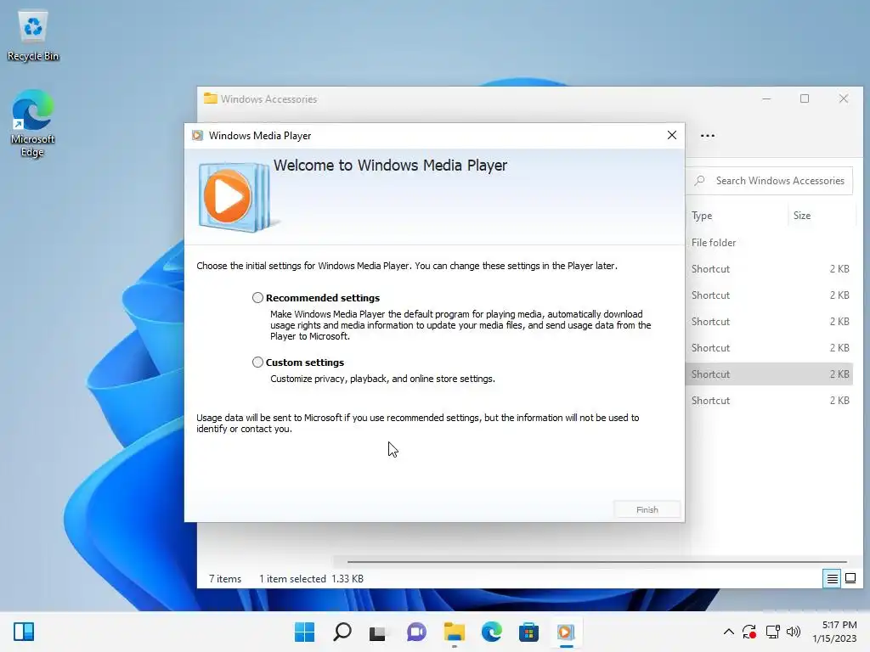This screenshot has width=870, height=652.
Task: Click the Windows Accessories folder title icon
Action: coord(211,98)
